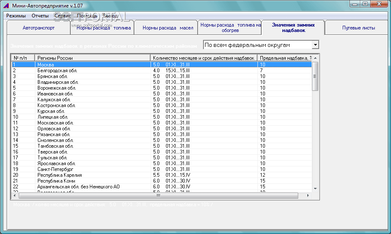The image size is (391, 234).
Task: Select the Ивановская обл. row
Action: coord(161,94)
